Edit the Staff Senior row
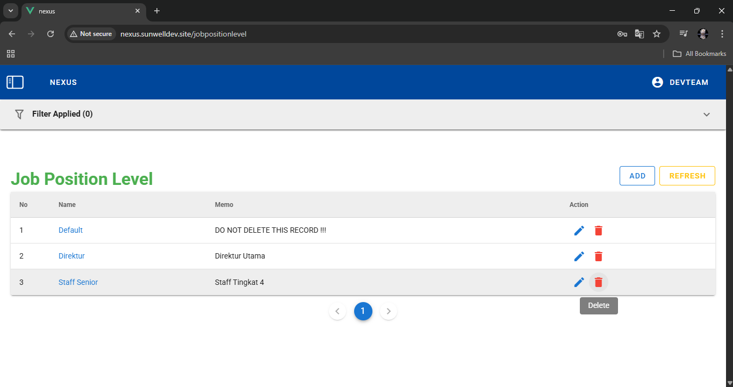 579,282
